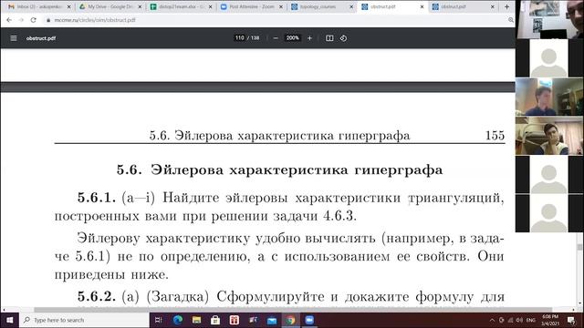Select the top participant video thumbnail
The image size is (584, 328).
(549, 19)
